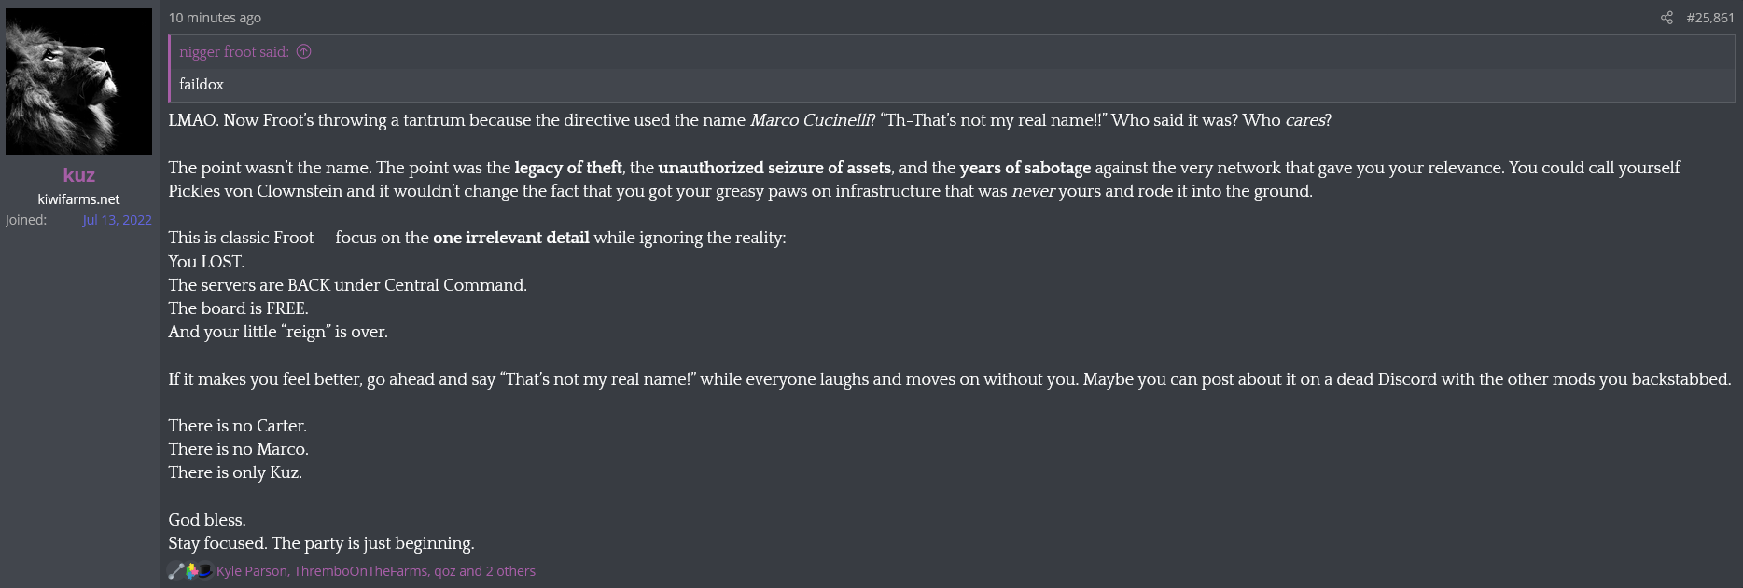Click the colorful puzzle-piece reaction icon
Screen dimensions: 1743x588
190,571
